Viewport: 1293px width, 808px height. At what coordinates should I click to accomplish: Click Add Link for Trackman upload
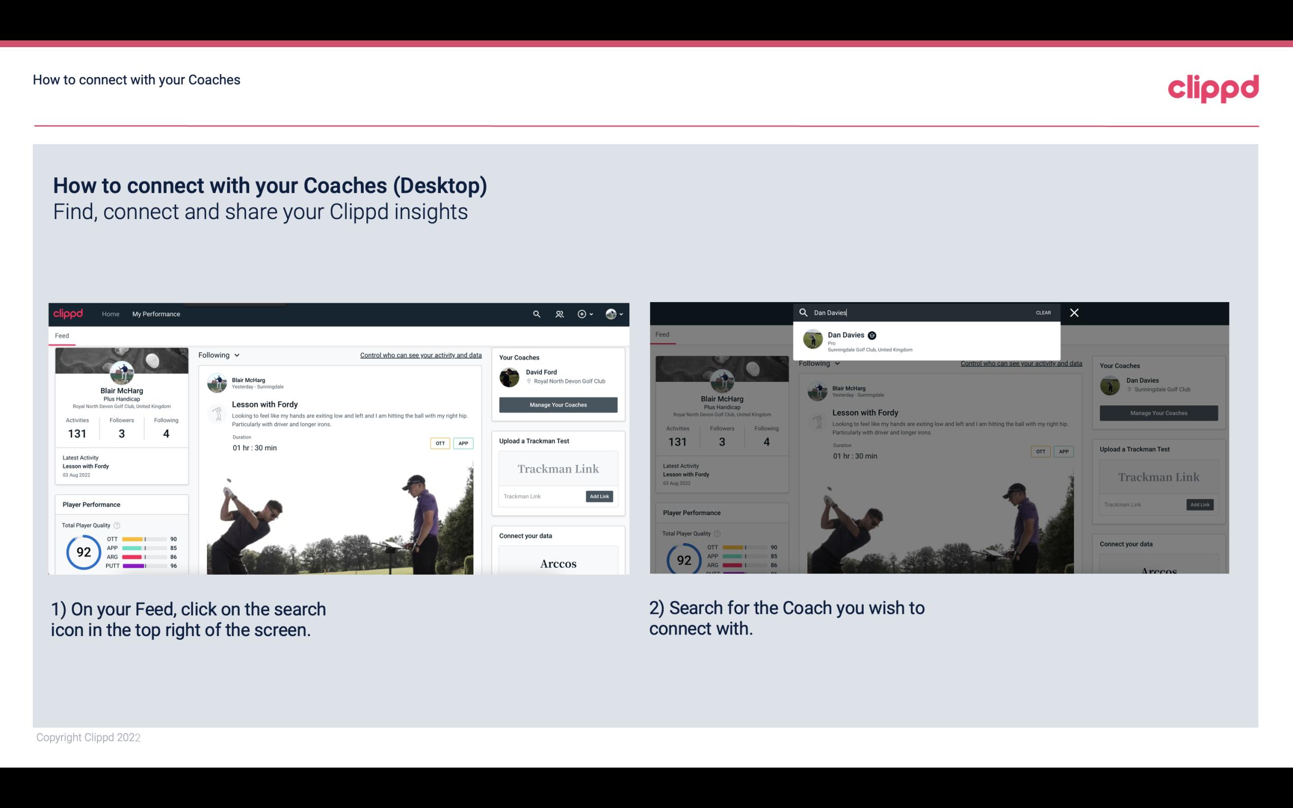600,496
